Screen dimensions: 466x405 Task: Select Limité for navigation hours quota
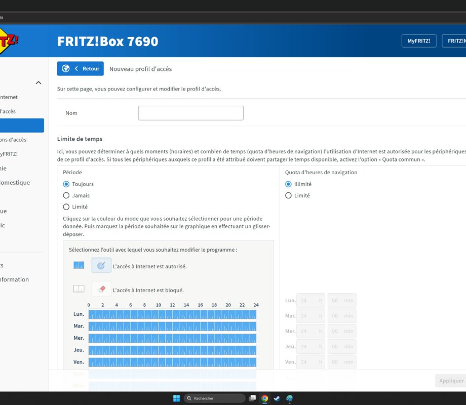click(x=288, y=195)
